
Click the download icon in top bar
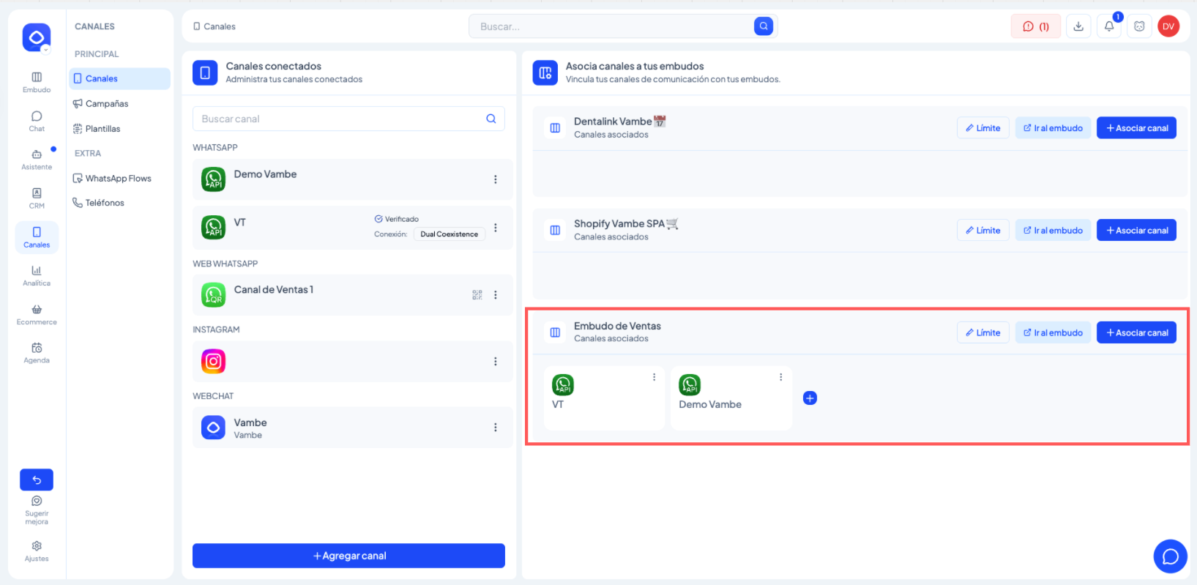[1078, 26]
